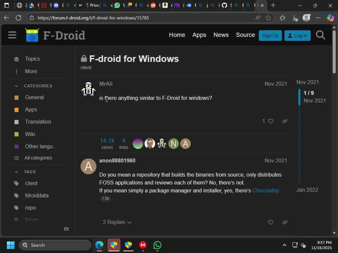Image resolution: width=338 pixels, height=253 pixels.
Task: Click the Log In button
Action: tap(297, 36)
